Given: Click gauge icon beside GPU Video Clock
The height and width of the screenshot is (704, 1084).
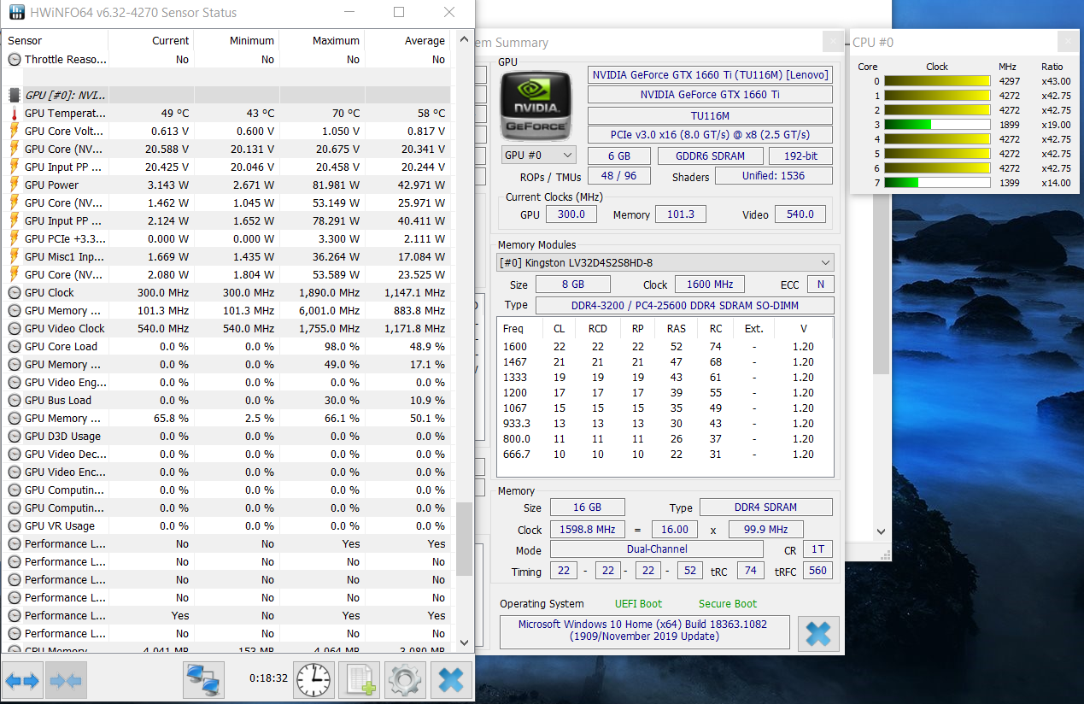Looking at the screenshot, I should click(15, 329).
